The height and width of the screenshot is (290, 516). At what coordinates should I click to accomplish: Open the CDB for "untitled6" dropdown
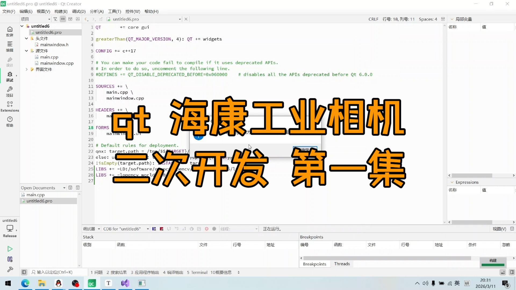(126, 229)
